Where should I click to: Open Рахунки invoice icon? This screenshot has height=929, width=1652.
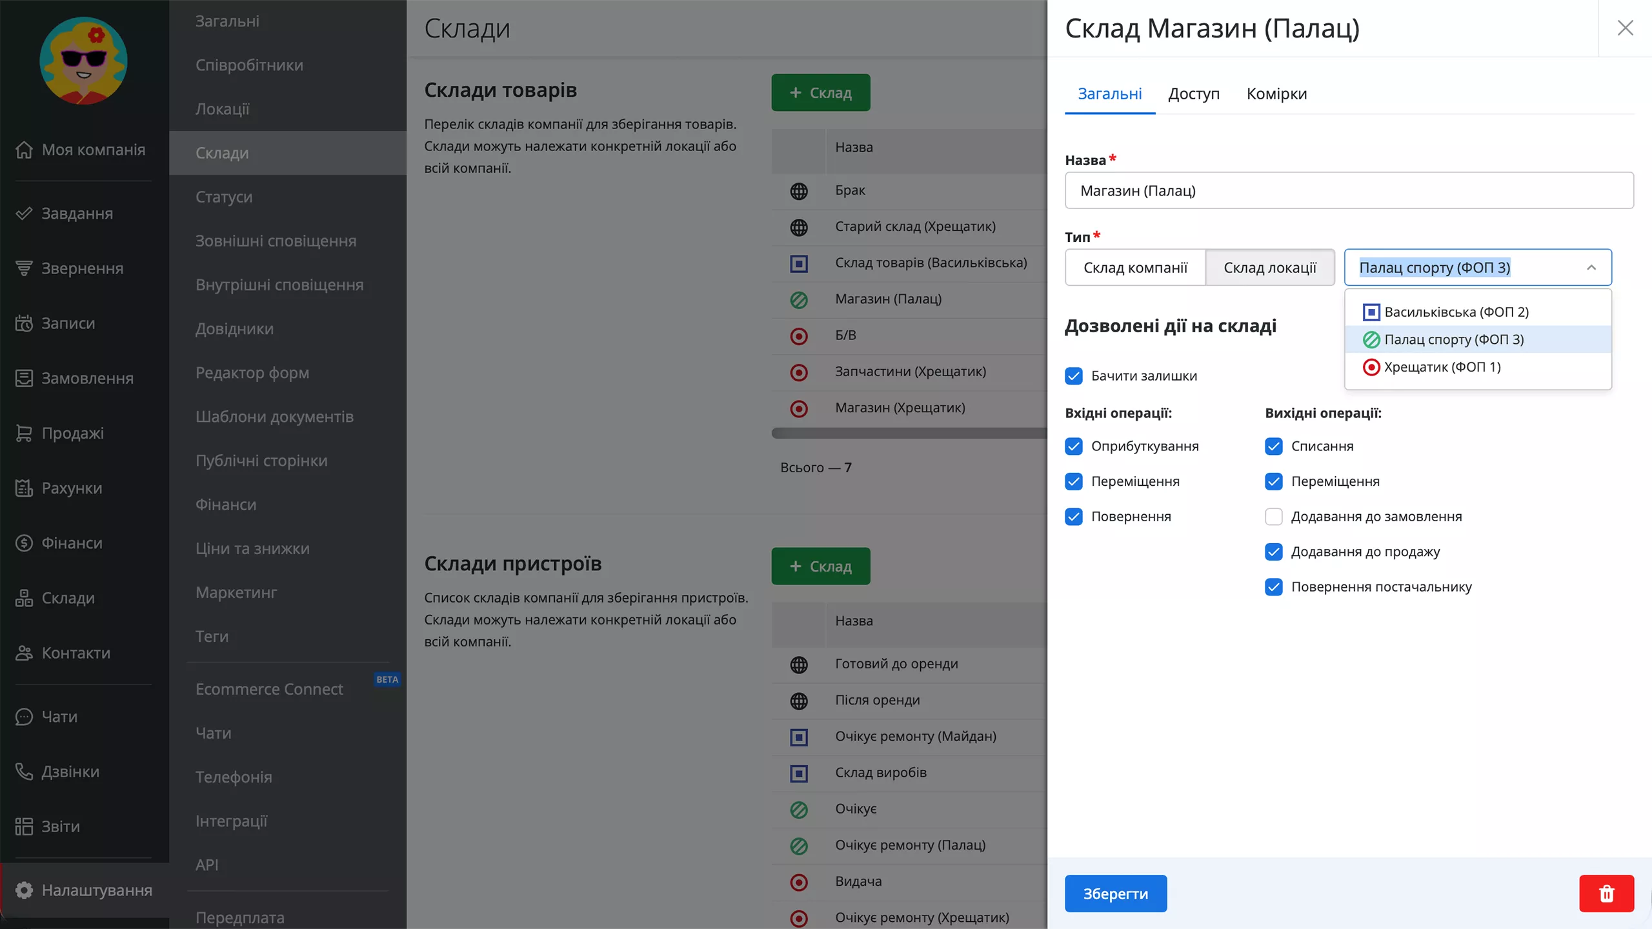click(24, 488)
